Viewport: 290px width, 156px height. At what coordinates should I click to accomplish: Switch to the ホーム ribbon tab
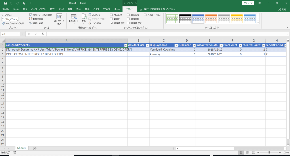16,9
